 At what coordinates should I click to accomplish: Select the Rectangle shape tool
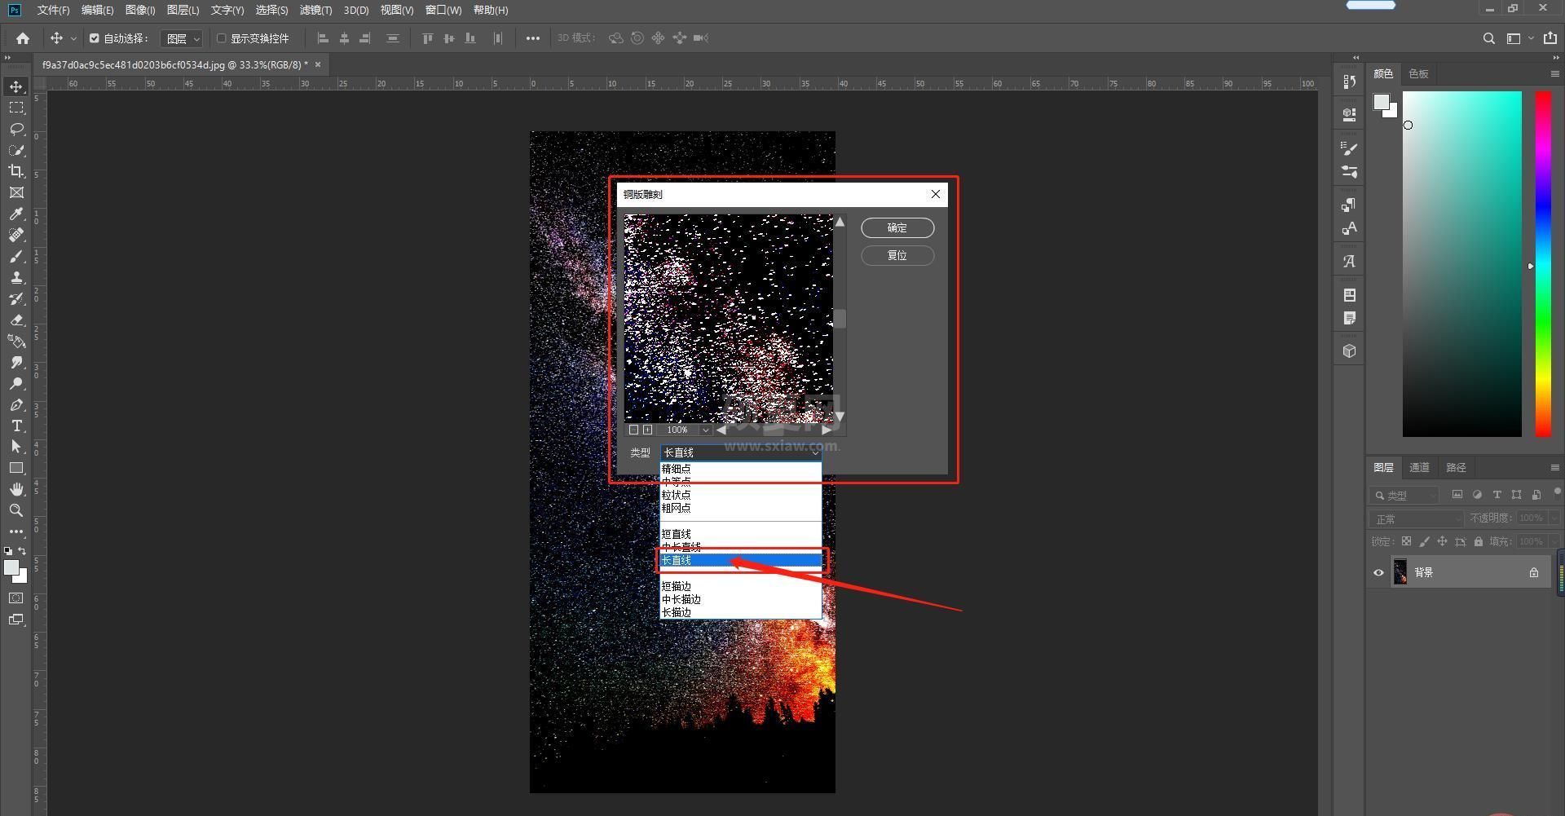pyautogui.click(x=16, y=468)
